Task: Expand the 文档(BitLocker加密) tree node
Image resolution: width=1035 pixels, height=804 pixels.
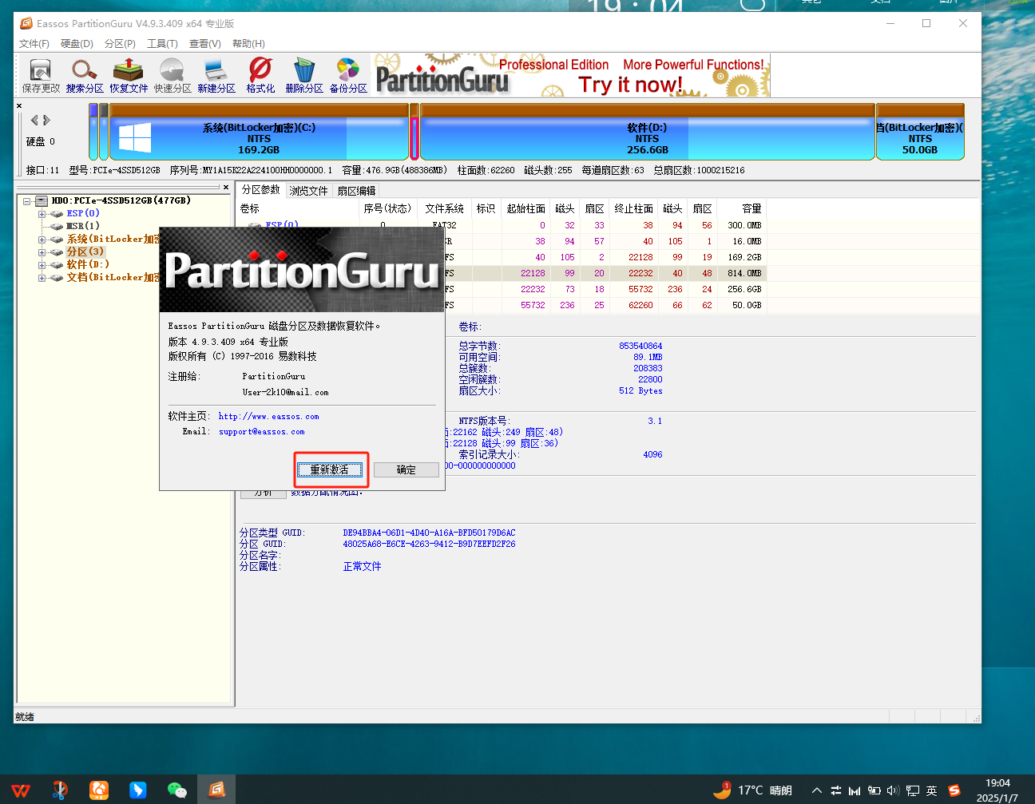Action: point(42,278)
